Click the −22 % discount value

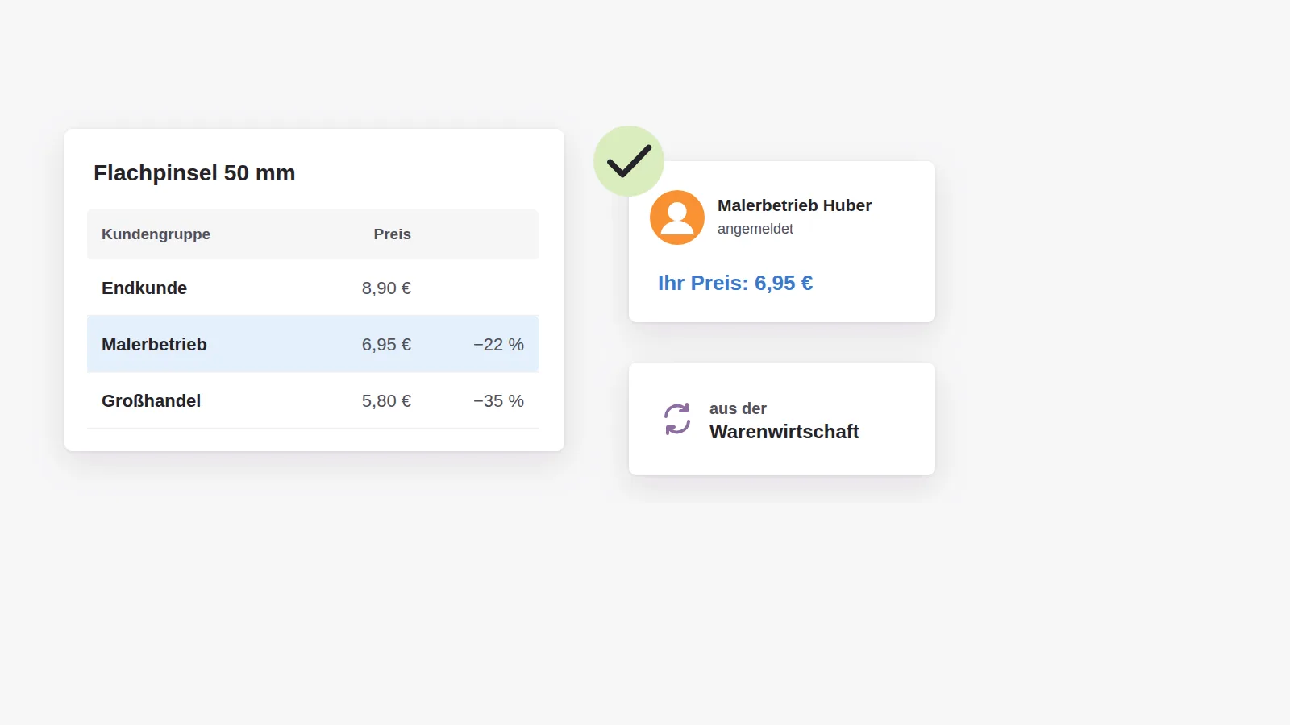(498, 345)
